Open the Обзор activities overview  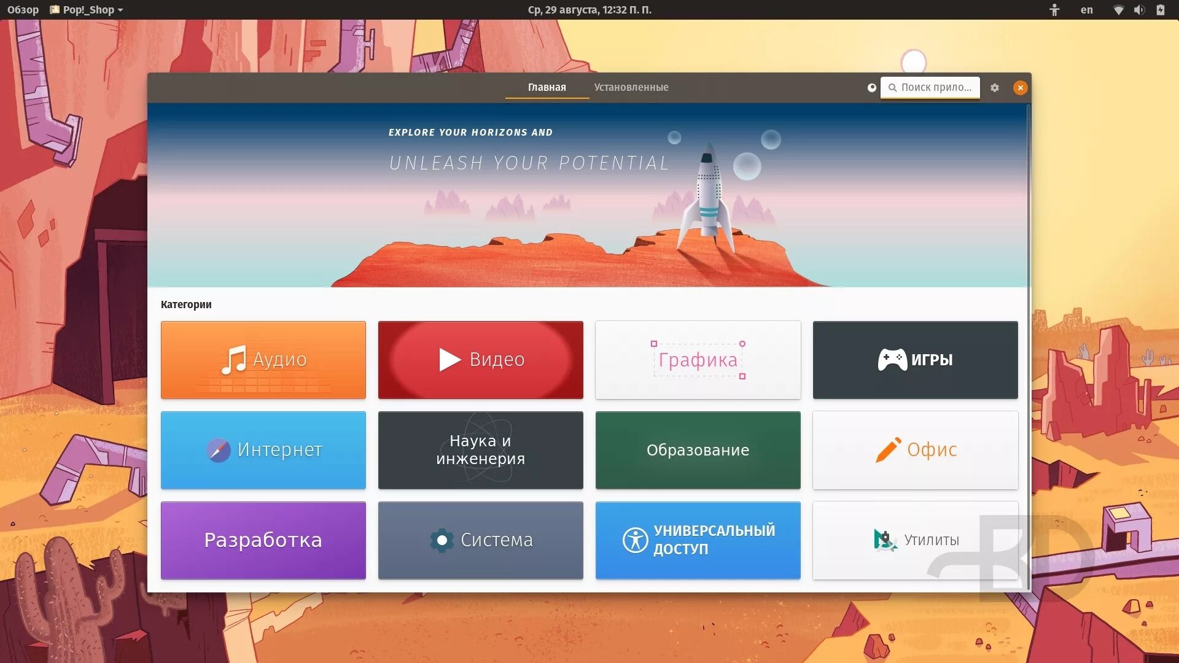pyautogui.click(x=23, y=10)
